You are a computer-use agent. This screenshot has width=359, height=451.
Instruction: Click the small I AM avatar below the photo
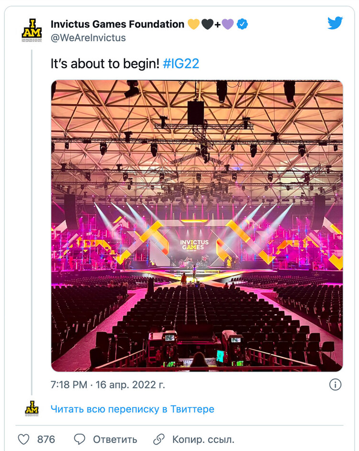32,408
